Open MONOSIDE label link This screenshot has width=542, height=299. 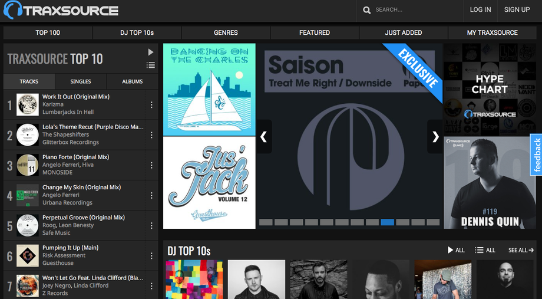pyautogui.click(x=57, y=172)
